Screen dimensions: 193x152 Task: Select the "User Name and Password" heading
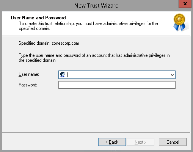(x=38, y=18)
